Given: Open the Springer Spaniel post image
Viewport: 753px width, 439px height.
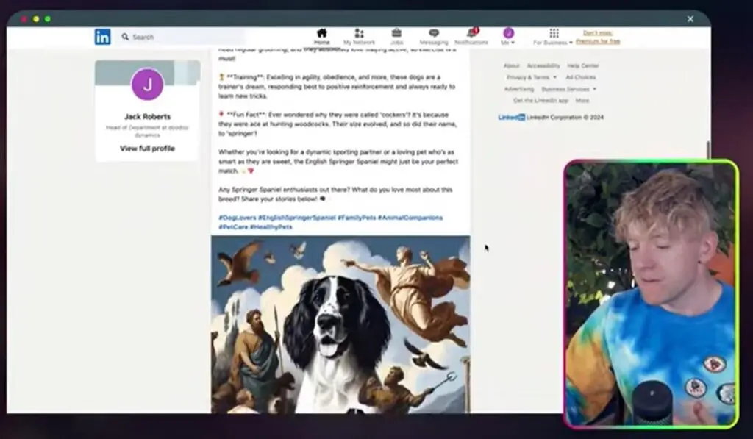Looking at the screenshot, I should [340, 324].
